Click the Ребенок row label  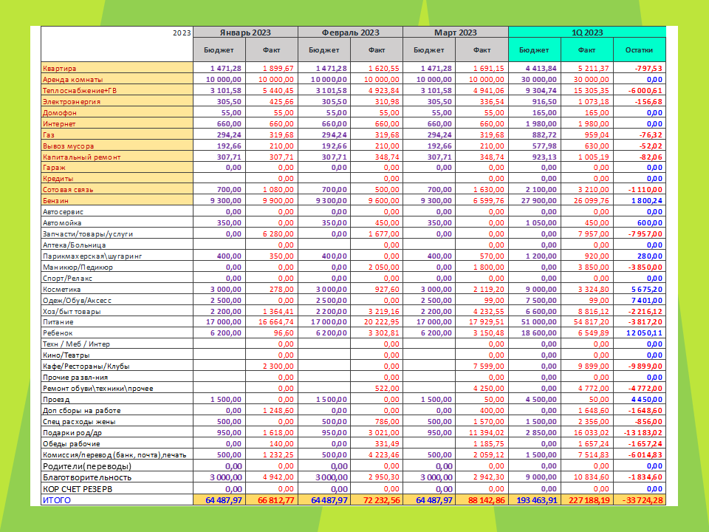(x=59, y=334)
